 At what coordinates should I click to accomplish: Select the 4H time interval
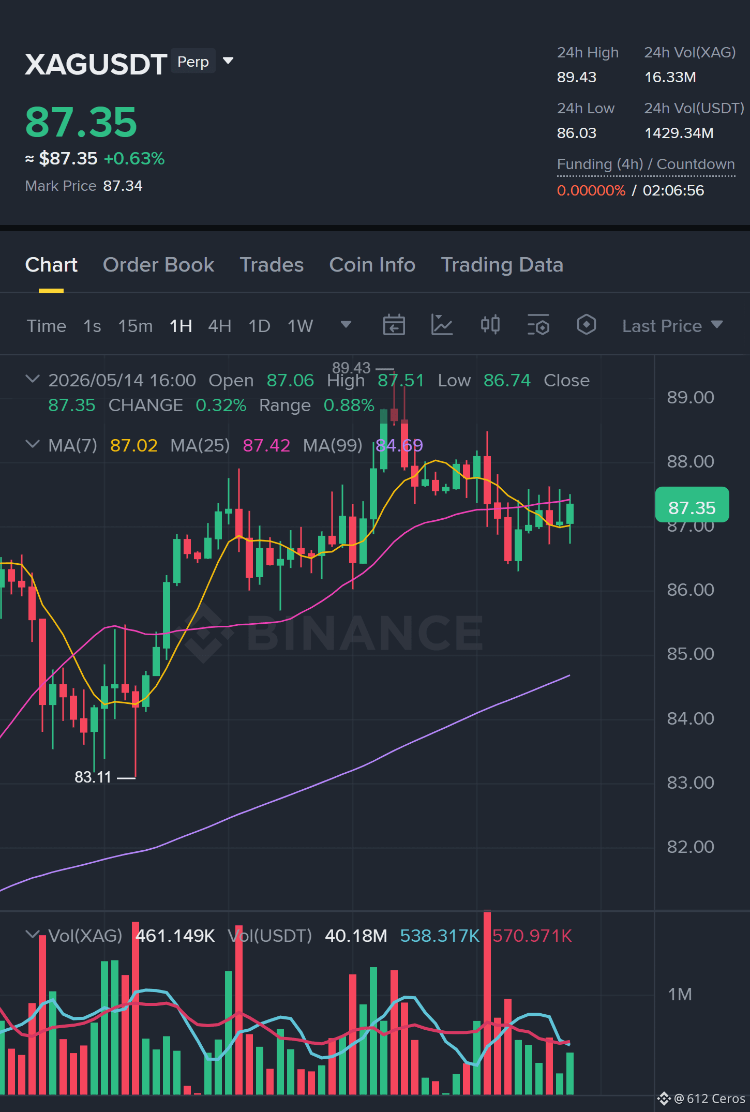(219, 326)
